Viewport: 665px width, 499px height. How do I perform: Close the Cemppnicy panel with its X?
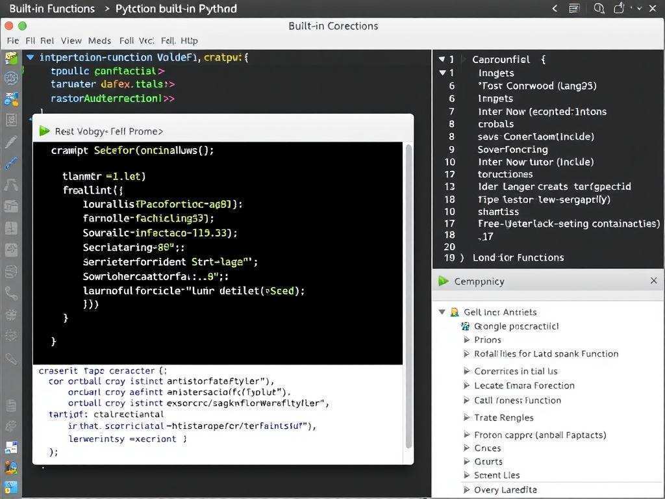[x=653, y=281]
